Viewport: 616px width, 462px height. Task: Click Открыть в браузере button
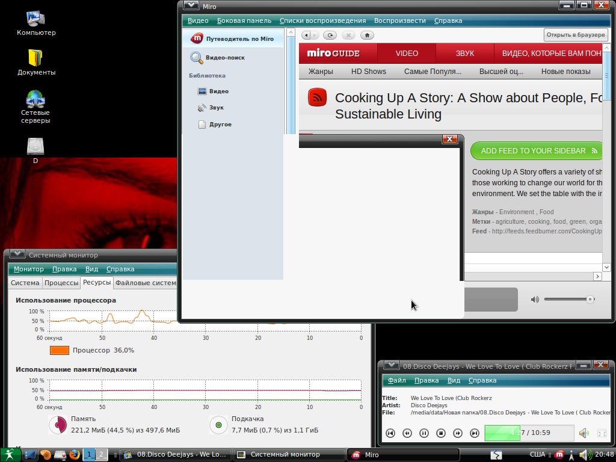tap(576, 34)
